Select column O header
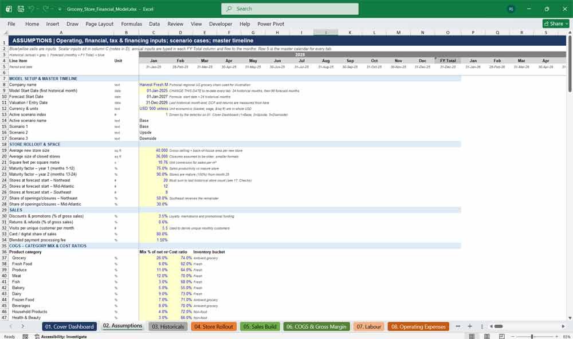This screenshot has width=573, height=339. [x=448, y=33]
